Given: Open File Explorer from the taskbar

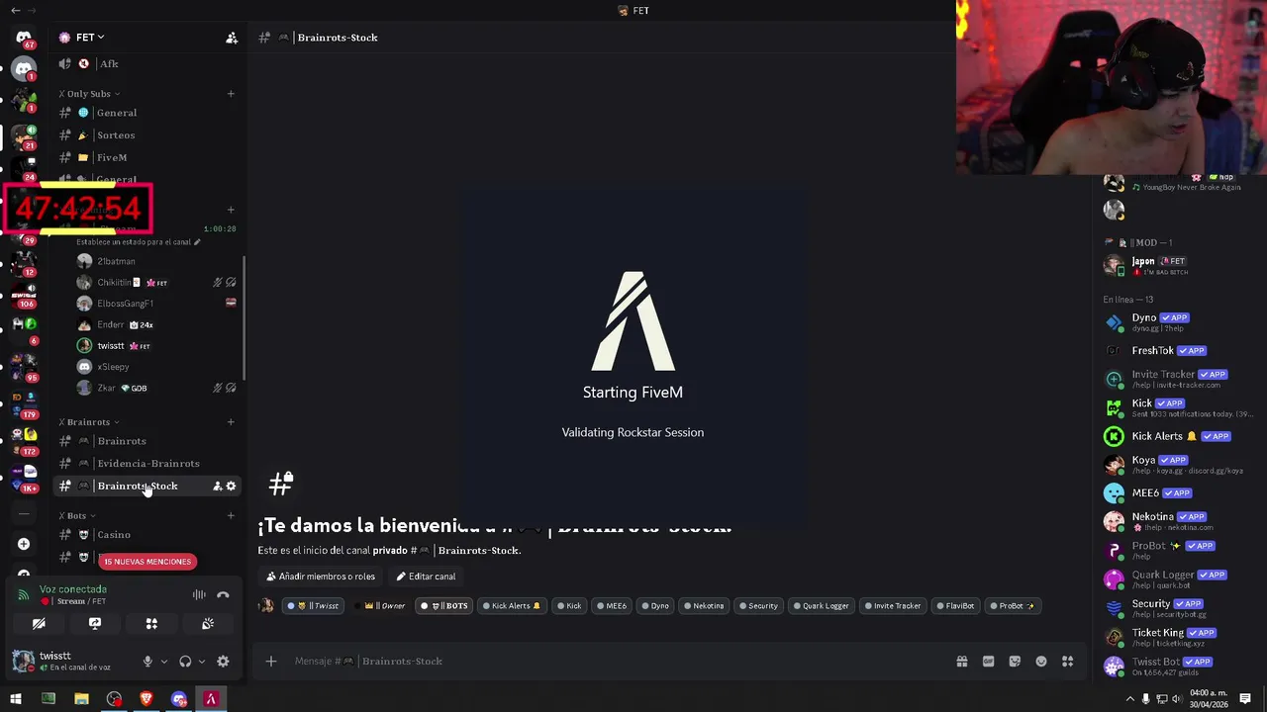Looking at the screenshot, I should tap(81, 699).
